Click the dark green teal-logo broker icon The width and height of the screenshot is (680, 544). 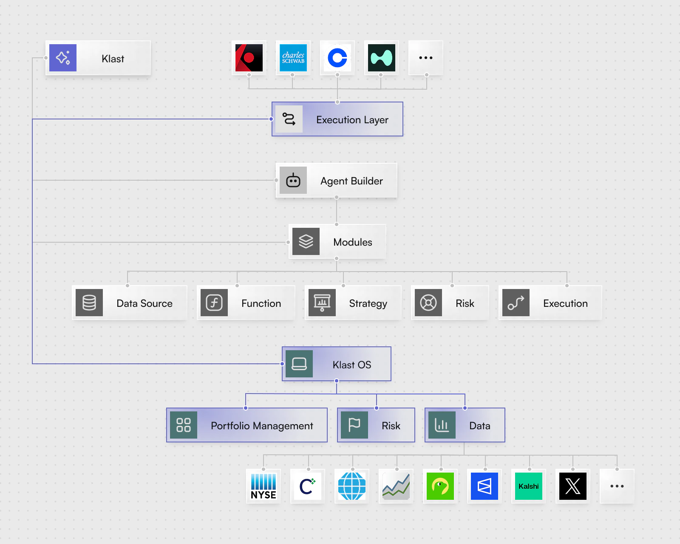[x=382, y=58]
